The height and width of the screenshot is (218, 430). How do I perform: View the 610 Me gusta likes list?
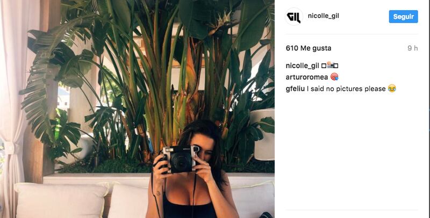point(309,48)
